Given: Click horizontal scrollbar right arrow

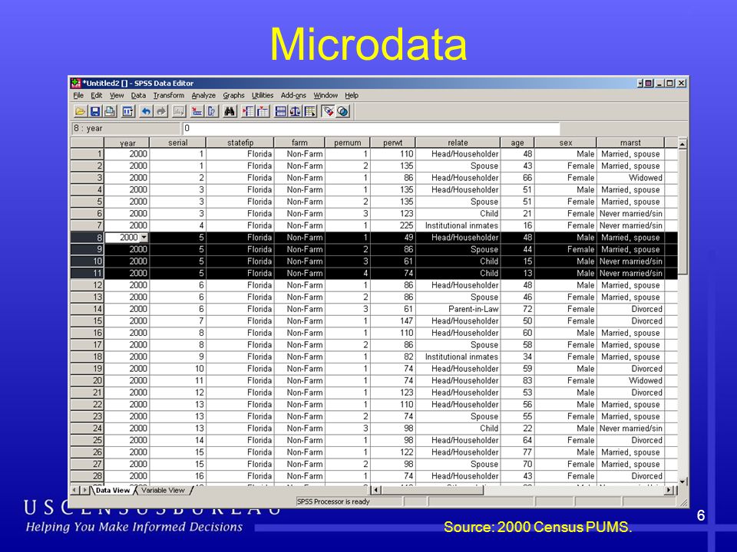Looking at the screenshot, I should [x=669, y=490].
